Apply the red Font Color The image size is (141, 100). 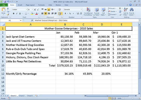click(36, 14)
